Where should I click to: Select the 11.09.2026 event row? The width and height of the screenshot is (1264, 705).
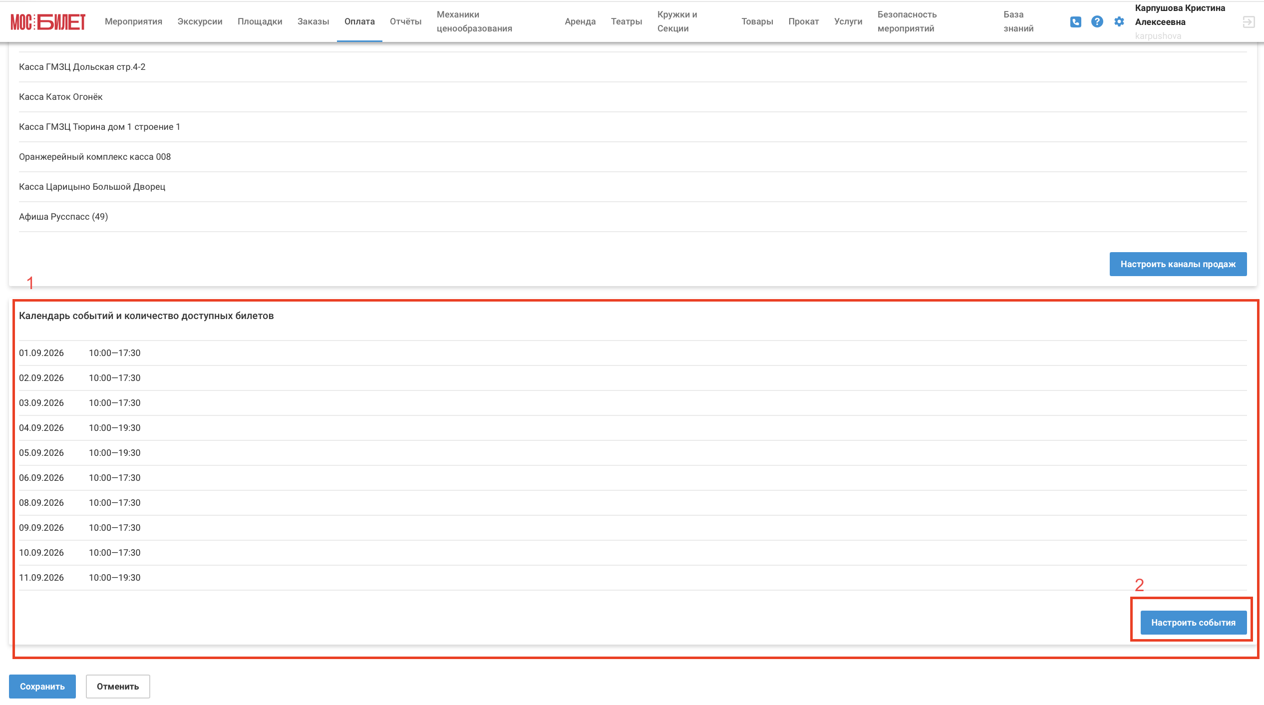point(632,578)
